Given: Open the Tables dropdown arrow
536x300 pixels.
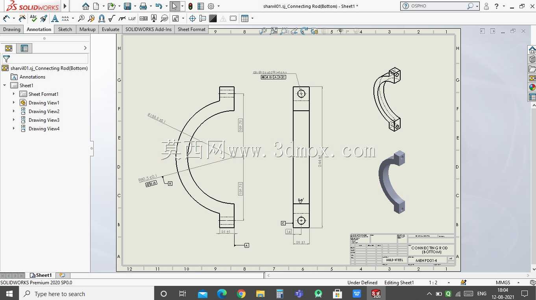Looking at the screenshot, I should click(x=252, y=18).
